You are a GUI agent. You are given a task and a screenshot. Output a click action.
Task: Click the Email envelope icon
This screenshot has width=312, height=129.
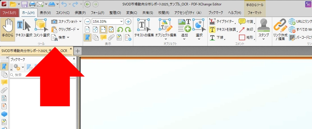(40, 4)
